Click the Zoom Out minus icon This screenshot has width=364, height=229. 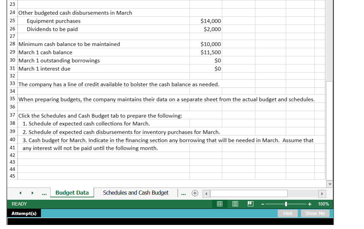click(262, 204)
